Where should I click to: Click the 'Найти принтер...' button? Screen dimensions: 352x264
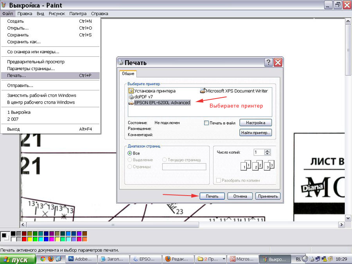(255, 133)
